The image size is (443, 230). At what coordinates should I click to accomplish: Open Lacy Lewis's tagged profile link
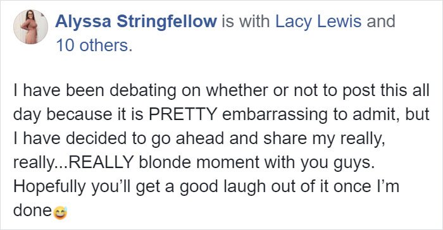pos(318,21)
